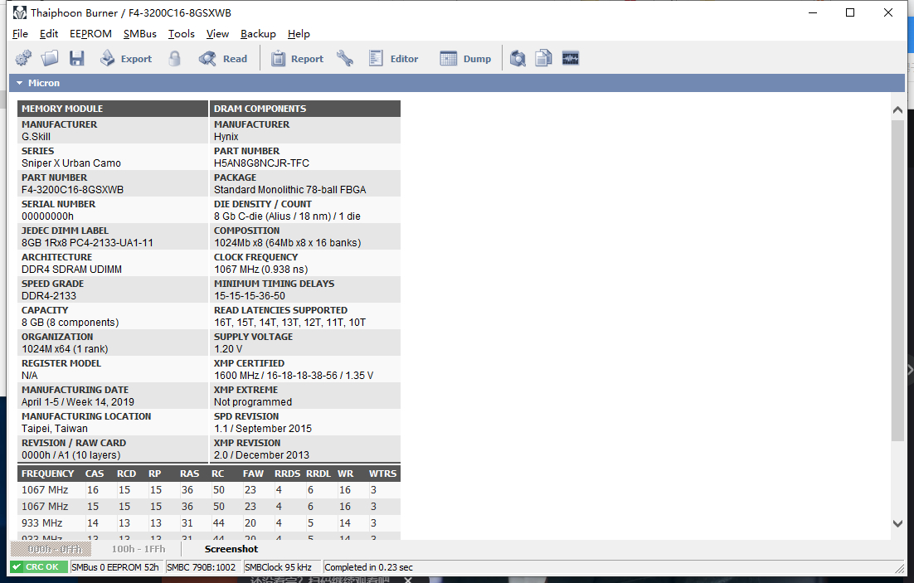This screenshot has width=914, height=583.
Task: Click the DRAM COMPONENTS table header
Action: [305, 109]
